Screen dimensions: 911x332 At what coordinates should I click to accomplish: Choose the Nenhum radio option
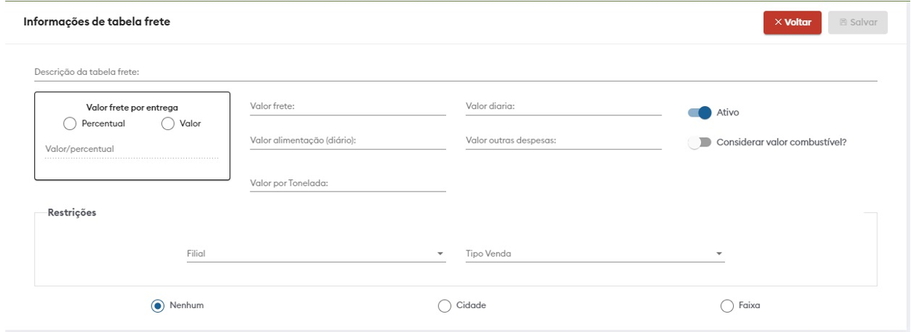(x=158, y=305)
